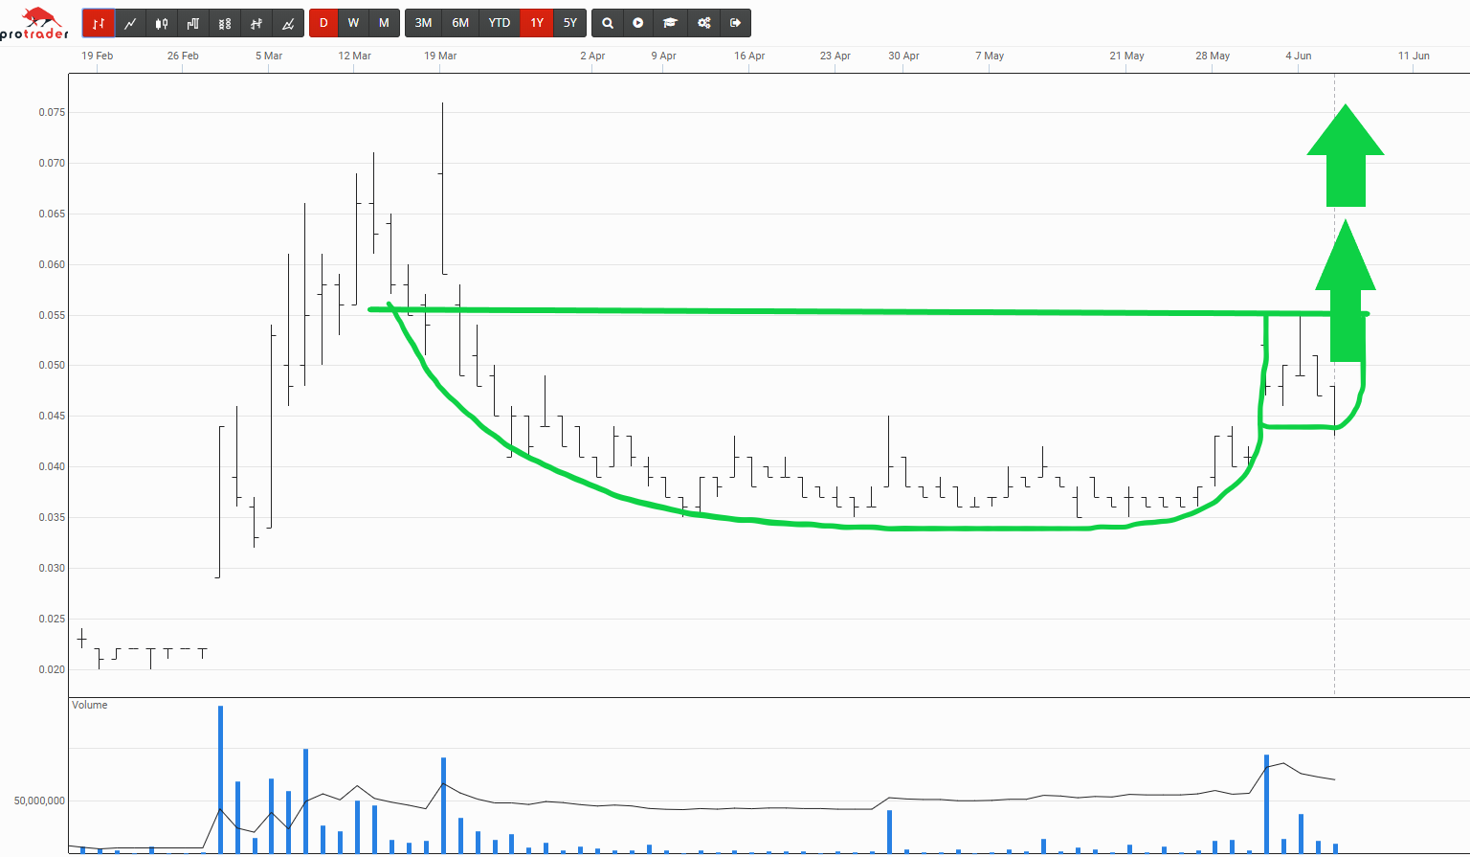Viewport: 1470px width, 857px height.
Task: Select the hollow candles chart type icon
Action: (225, 23)
